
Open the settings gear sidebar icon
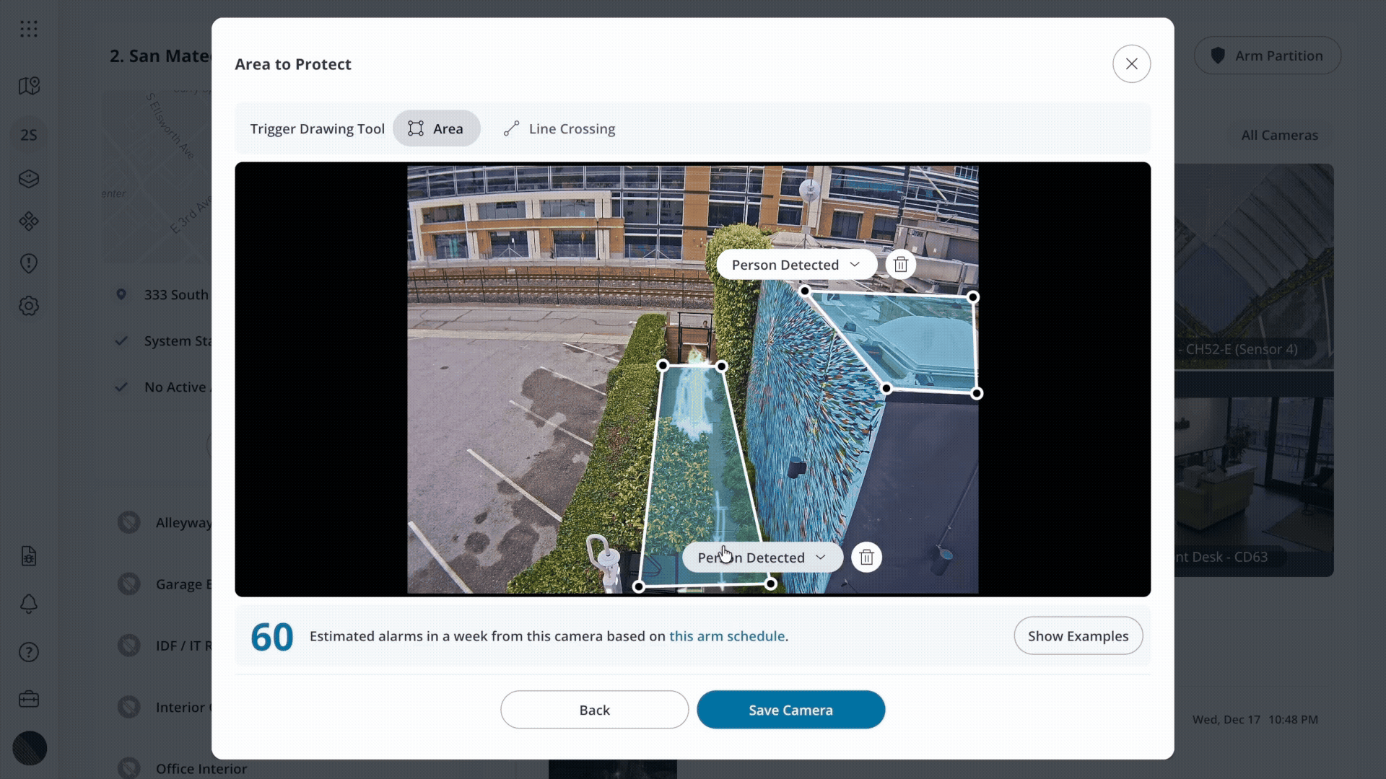[29, 306]
